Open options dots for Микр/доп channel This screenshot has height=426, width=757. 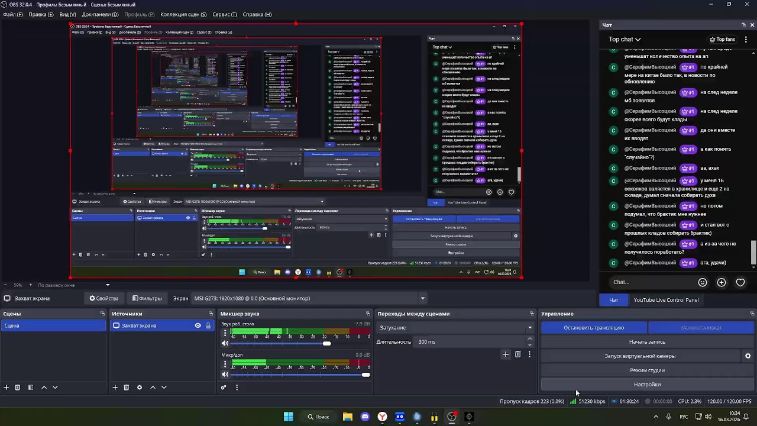tap(225, 364)
